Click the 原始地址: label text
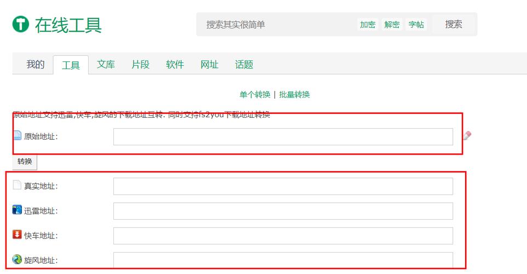Image resolution: width=527 pixels, height=274 pixels. click(41, 136)
